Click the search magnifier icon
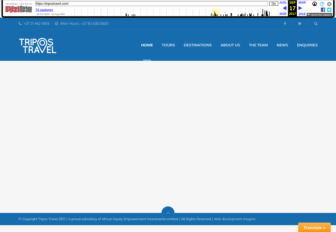 (x=316, y=24)
